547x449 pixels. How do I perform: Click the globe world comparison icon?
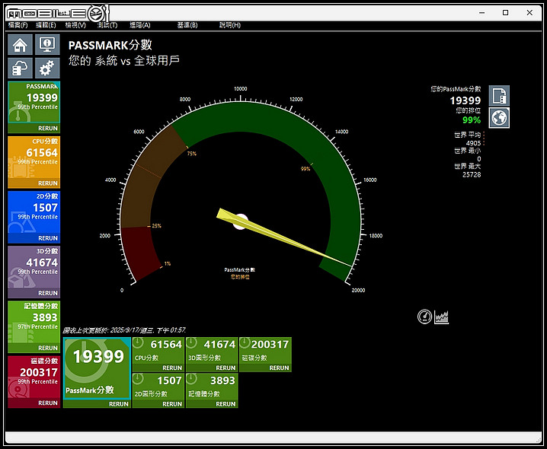click(x=499, y=118)
